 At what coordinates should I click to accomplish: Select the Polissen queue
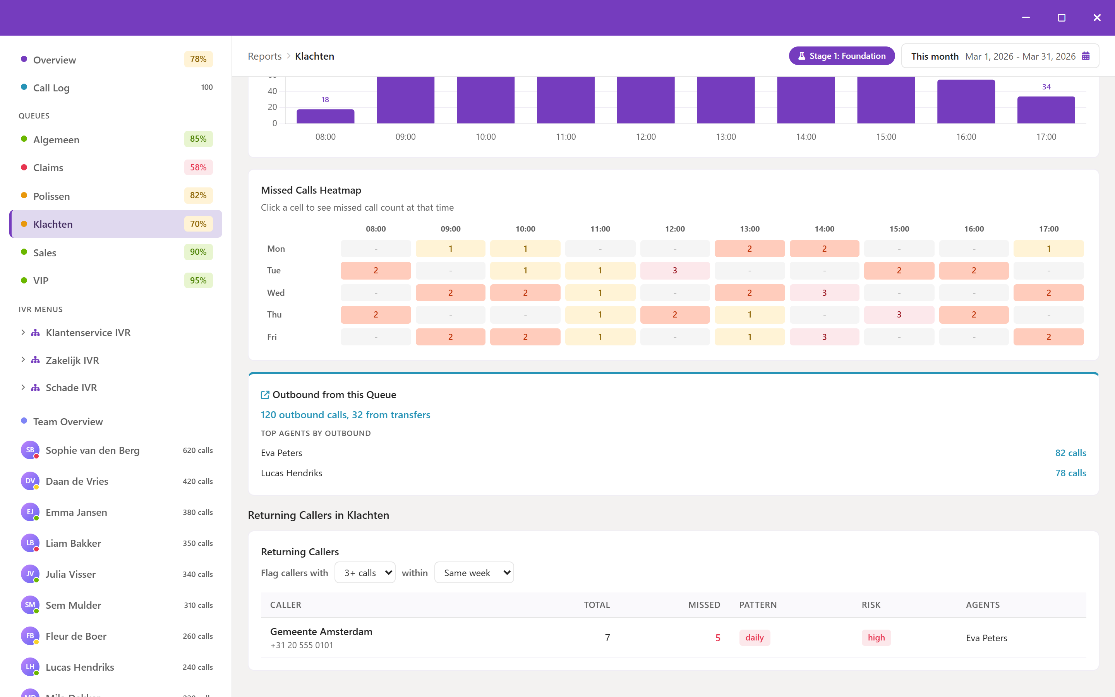tap(116, 196)
